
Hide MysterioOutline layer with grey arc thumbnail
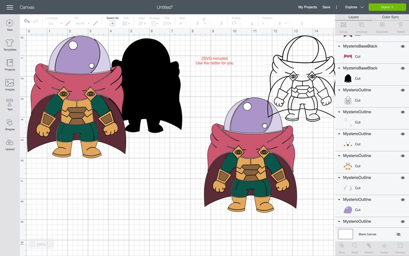point(403,178)
